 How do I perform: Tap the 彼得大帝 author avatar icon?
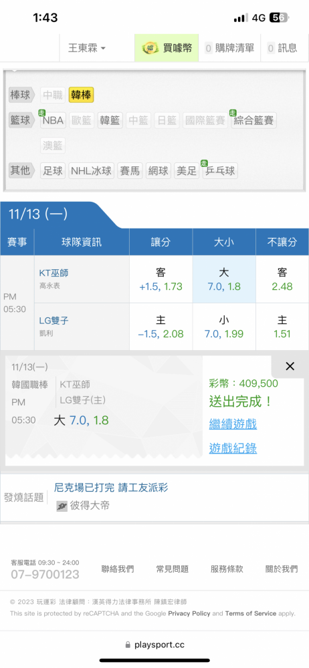click(62, 506)
